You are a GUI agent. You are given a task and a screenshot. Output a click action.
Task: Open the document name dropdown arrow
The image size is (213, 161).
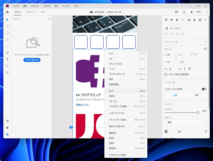click(x=123, y=12)
